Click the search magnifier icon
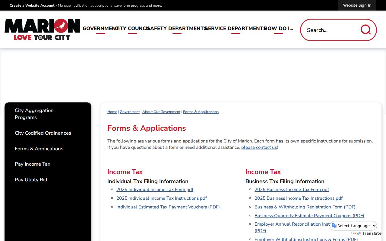The image size is (386, 241). click(365, 30)
